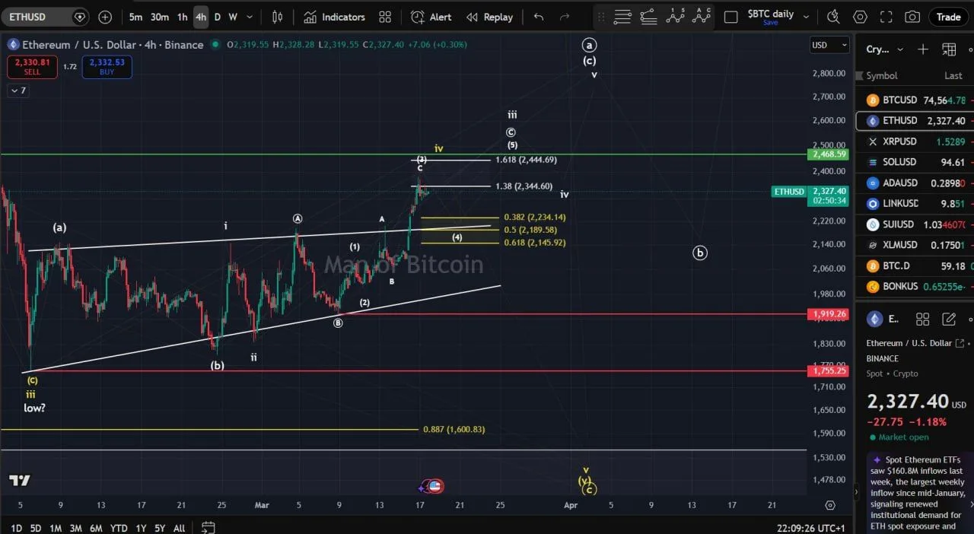Open the USD currency dropdown on the chart
974x534 pixels.
[829, 45]
